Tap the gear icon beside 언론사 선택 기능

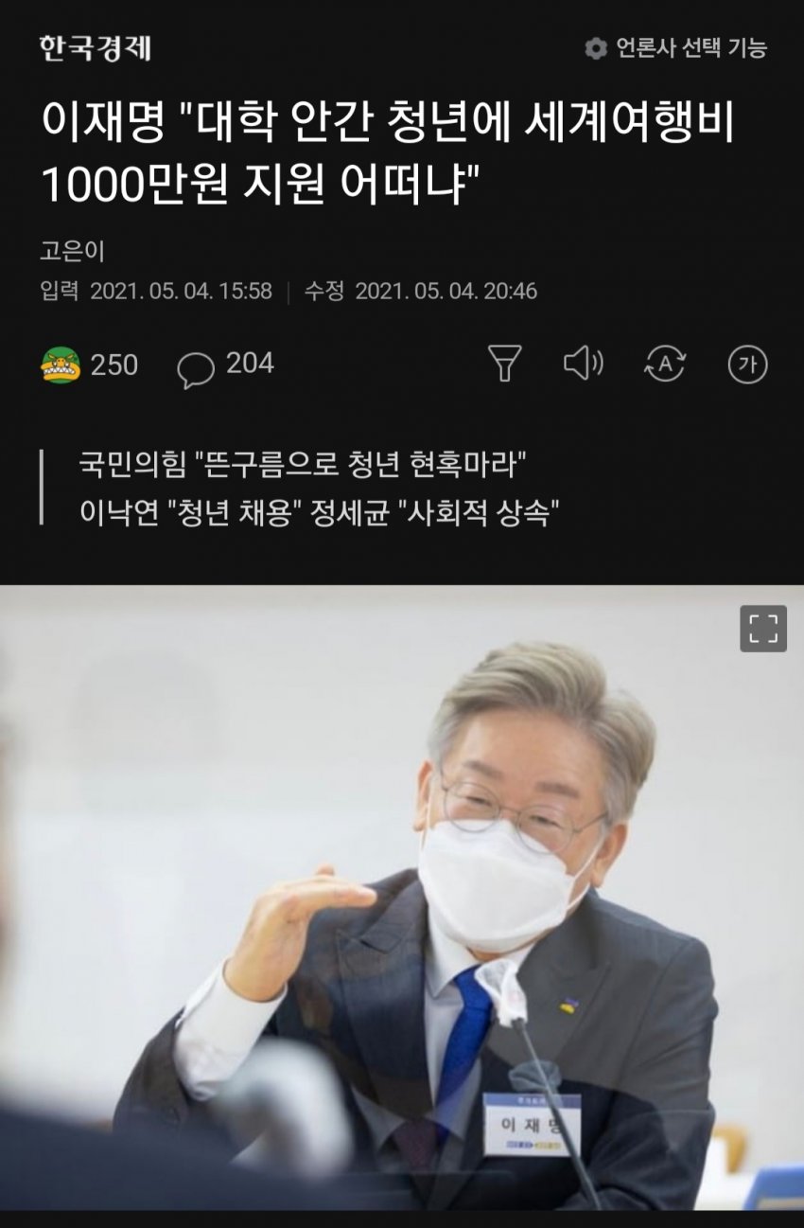(x=596, y=48)
